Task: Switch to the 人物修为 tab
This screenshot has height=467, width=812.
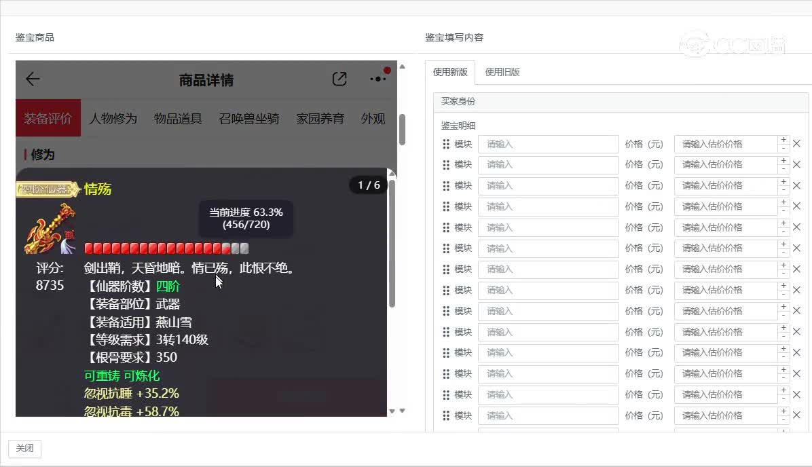Action: (113, 119)
